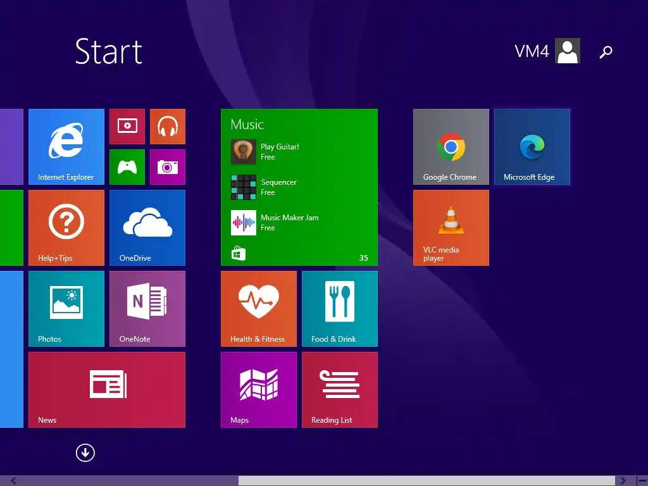Click the scrollbar left arrow
Image resolution: width=648 pixels, height=486 pixels.
[14, 481]
